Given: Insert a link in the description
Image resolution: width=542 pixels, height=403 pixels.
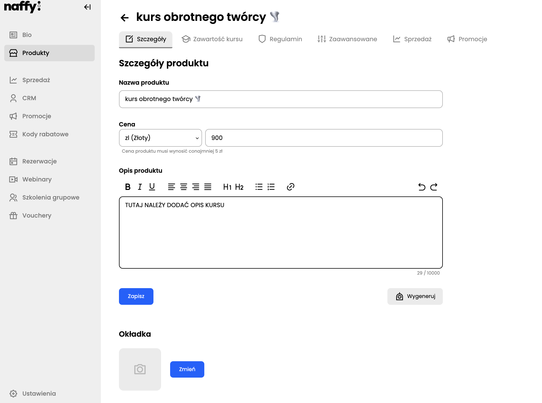Looking at the screenshot, I should click(290, 187).
